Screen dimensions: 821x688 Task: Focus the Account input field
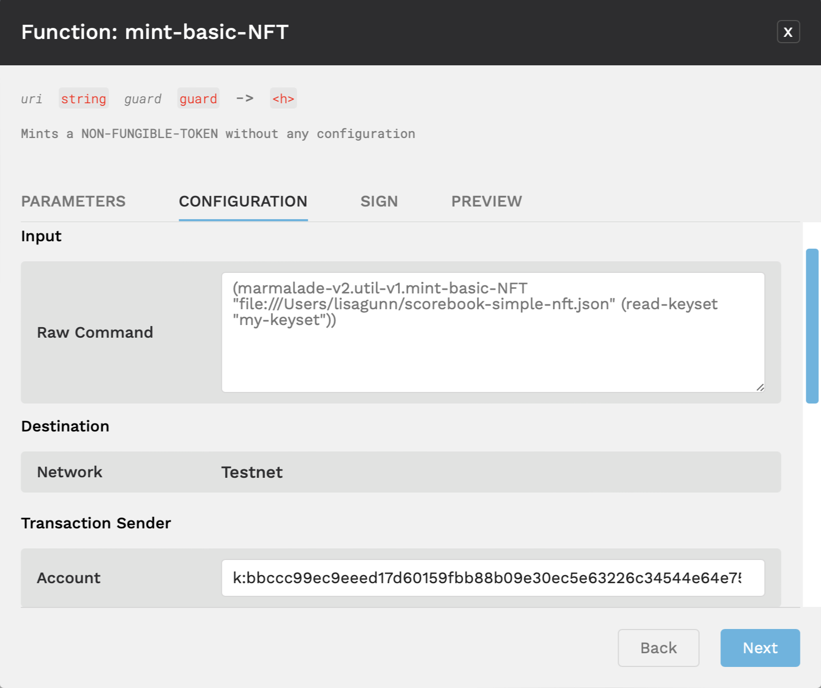coord(493,578)
